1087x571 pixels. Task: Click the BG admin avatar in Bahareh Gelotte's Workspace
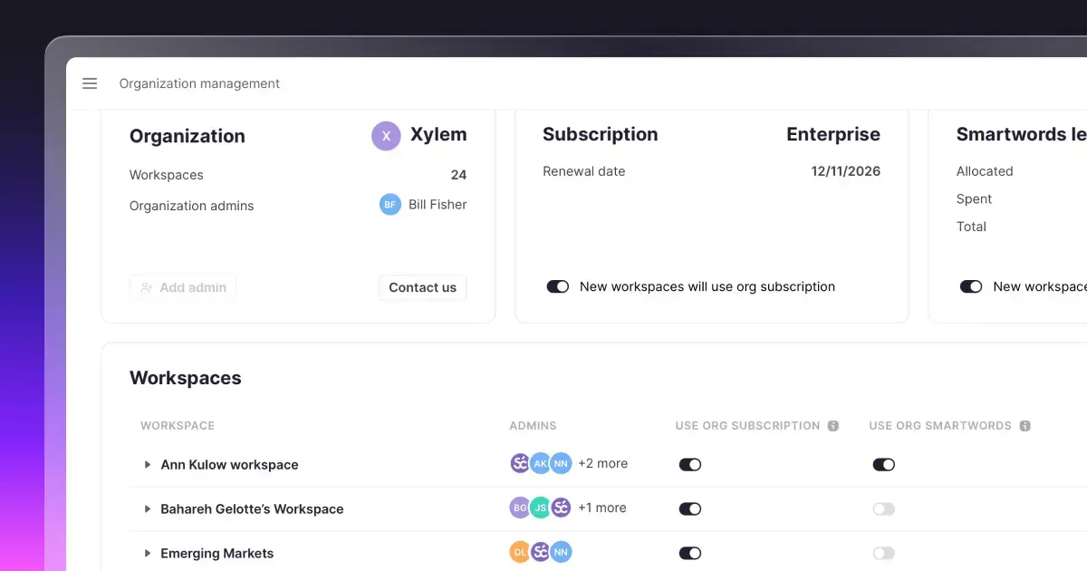click(519, 508)
